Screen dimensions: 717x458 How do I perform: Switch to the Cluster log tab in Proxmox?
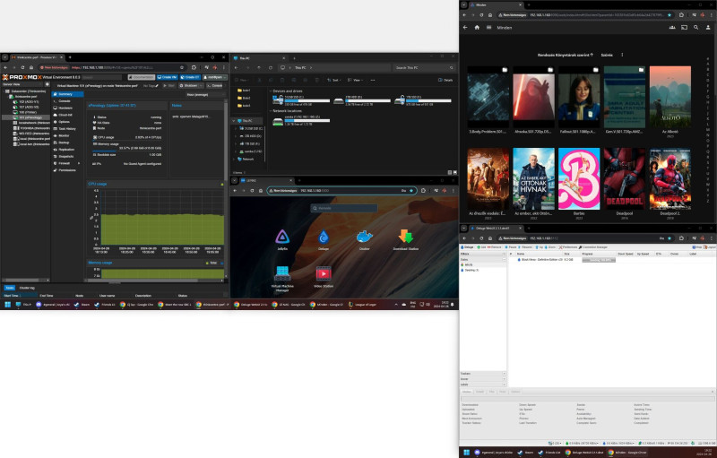(x=27, y=288)
